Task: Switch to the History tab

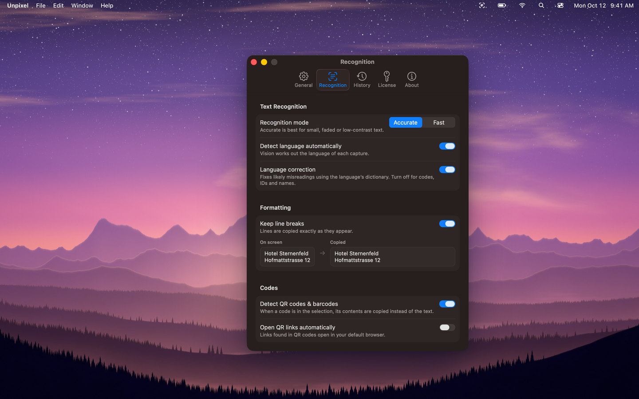Action: 362,80
